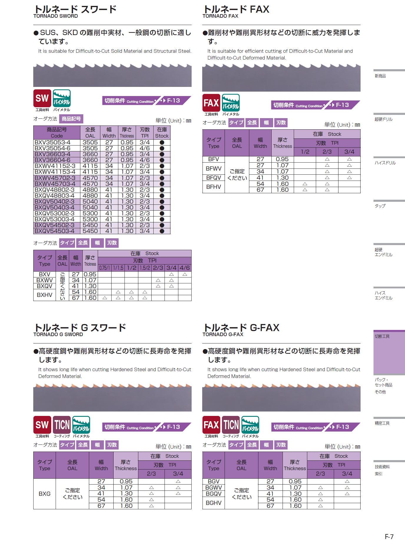Open Cutting Condition F-13 link under Tornado FAX
The image size is (405, 542).
315,105
